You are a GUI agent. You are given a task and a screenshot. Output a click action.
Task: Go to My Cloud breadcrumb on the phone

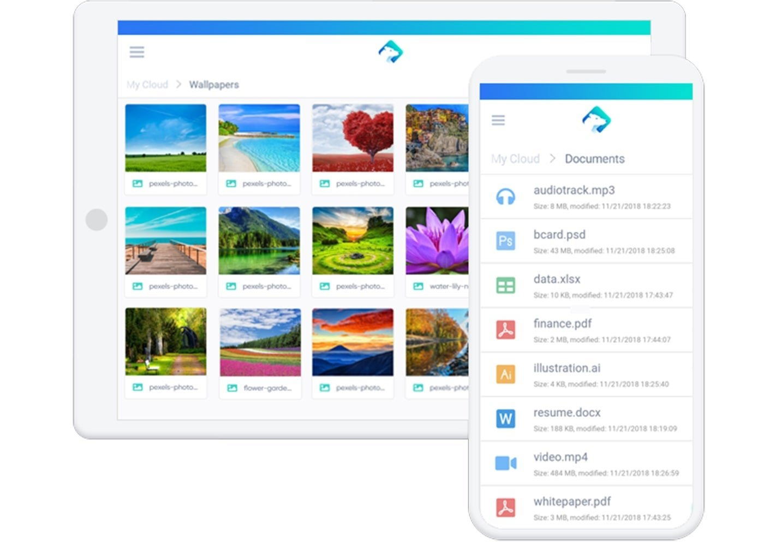pyautogui.click(x=515, y=159)
